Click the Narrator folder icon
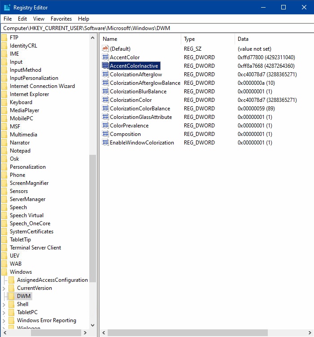Screen dimensions: 314x337 [x=4, y=143]
